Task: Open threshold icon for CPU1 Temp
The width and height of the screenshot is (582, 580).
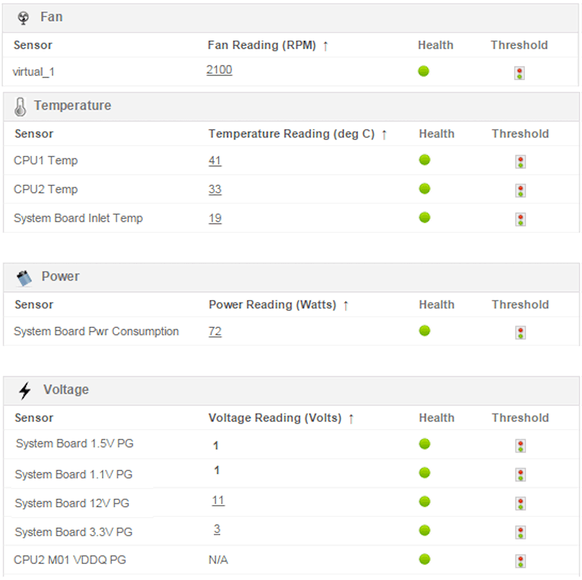Action: click(x=520, y=162)
